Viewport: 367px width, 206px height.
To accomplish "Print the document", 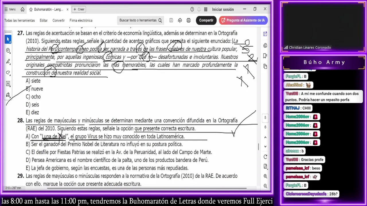I will 188,20.
